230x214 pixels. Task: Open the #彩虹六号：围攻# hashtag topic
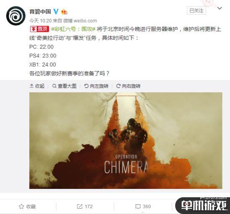point(73,29)
